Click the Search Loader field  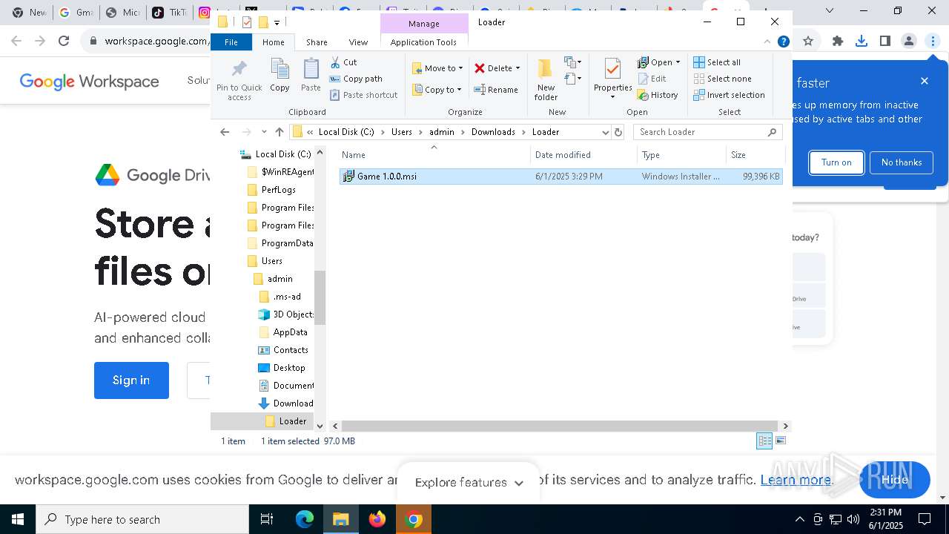click(707, 132)
